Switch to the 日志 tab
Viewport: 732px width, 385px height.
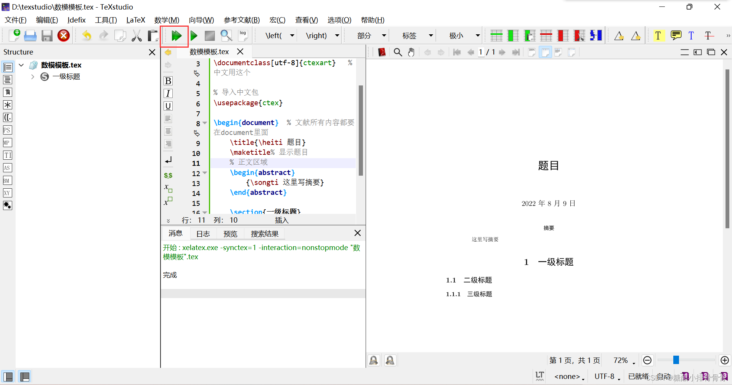(203, 234)
